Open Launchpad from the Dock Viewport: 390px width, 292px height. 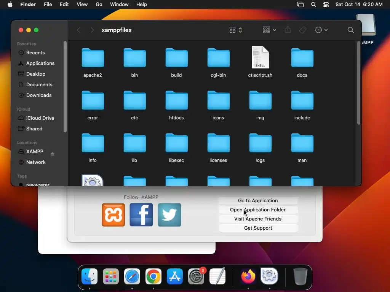click(111, 276)
